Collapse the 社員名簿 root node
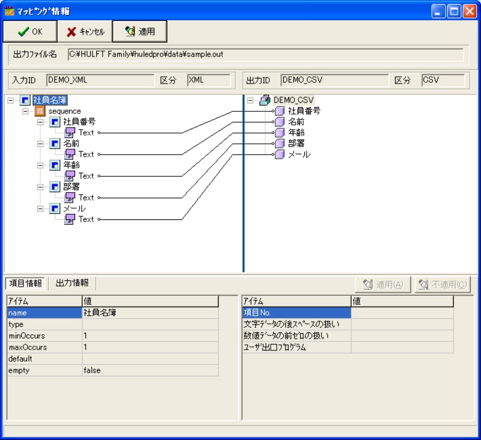Viewport: 481px width, 440px height. [x=11, y=100]
